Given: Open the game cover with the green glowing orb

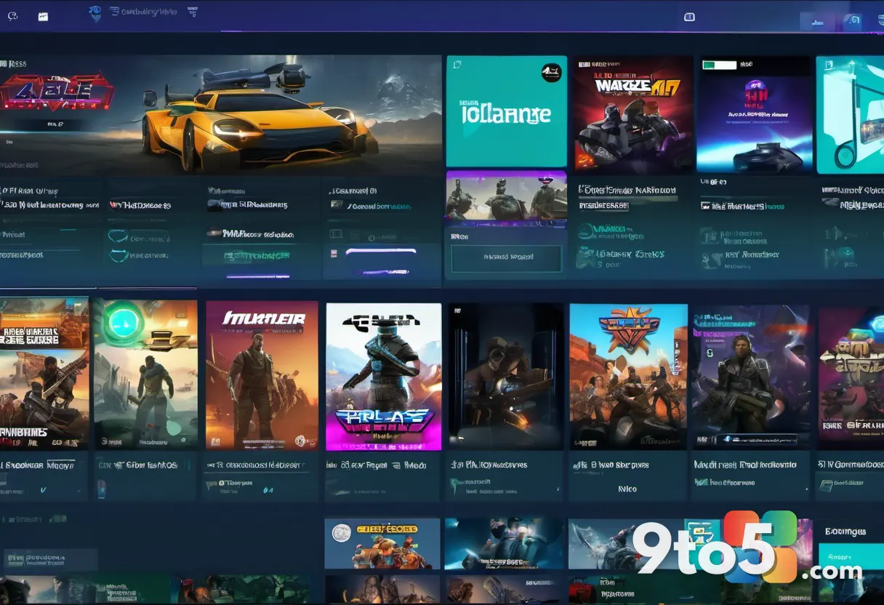Looking at the screenshot, I should click(145, 374).
